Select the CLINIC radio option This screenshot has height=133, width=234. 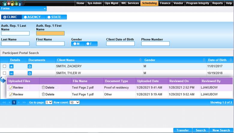[x=11, y=17]
